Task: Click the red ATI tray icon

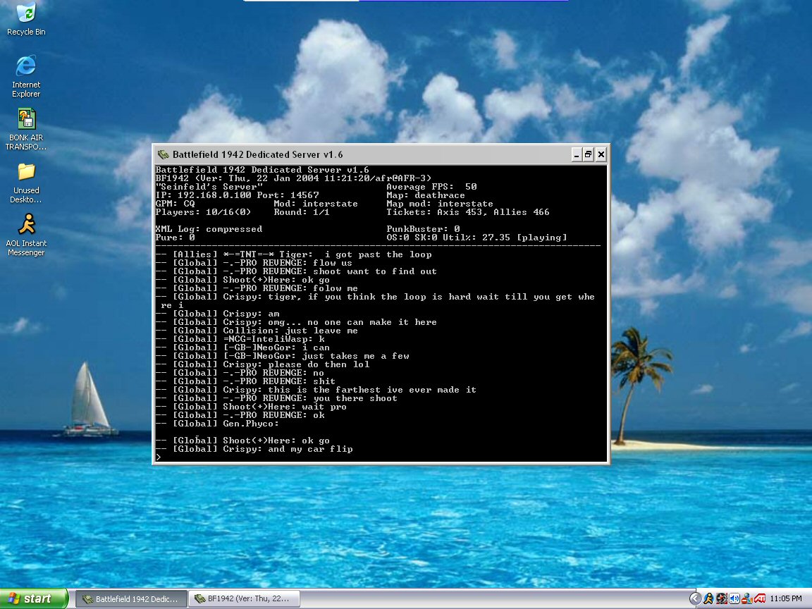Action: 759,598
